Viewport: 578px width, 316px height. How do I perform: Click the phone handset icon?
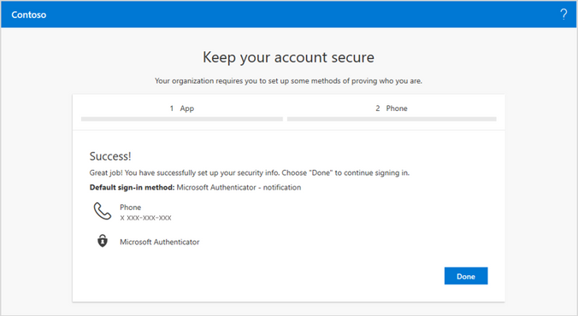(102, 211)
